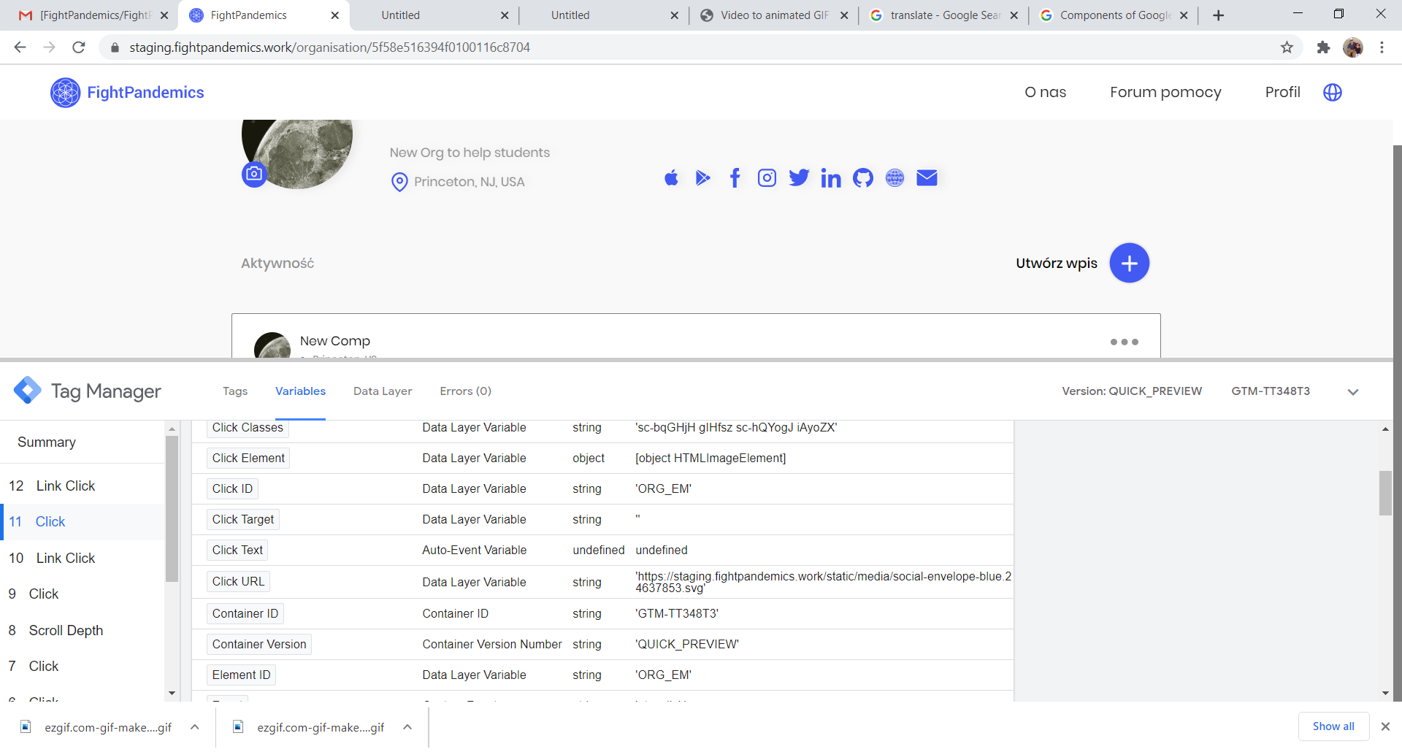Click the Tag Manager diamond logo
Image resolution: width=1402 pixels, height=752 pixels.
[x=28, y=391]
